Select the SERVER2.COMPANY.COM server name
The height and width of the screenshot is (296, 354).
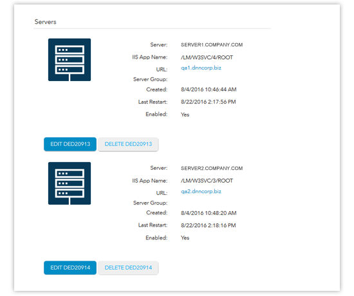click(x=212, y=168)
